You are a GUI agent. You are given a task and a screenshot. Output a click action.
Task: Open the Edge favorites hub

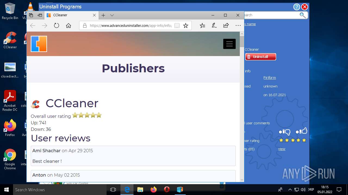coord(203,25)
